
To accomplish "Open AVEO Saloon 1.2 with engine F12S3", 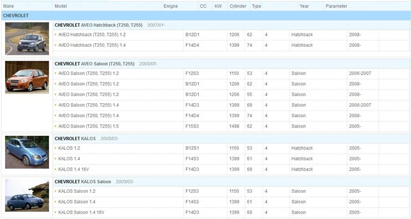I will point(88,74).
